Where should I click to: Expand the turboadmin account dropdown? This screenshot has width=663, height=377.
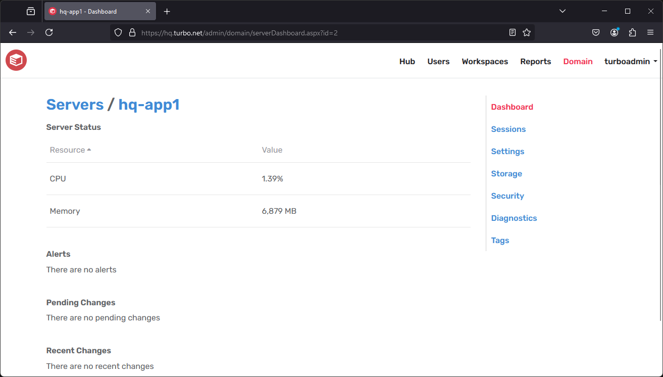(630, 61)
